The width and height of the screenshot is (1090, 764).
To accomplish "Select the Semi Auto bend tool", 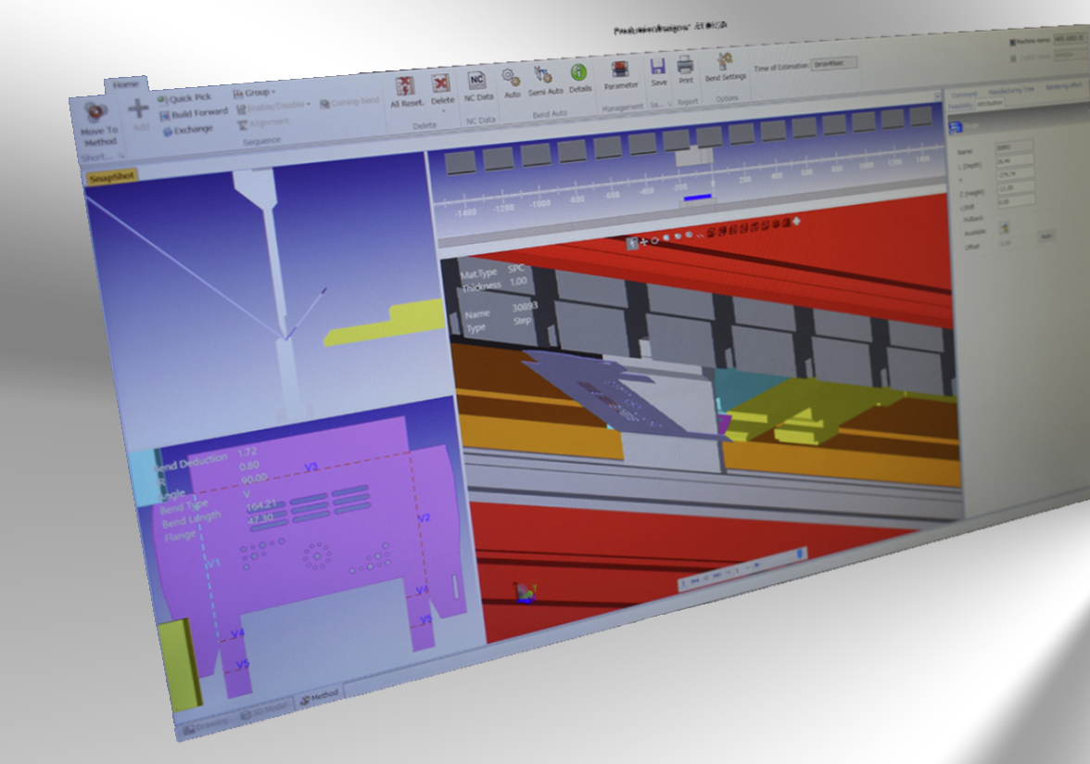I will [x=544, y=75].
